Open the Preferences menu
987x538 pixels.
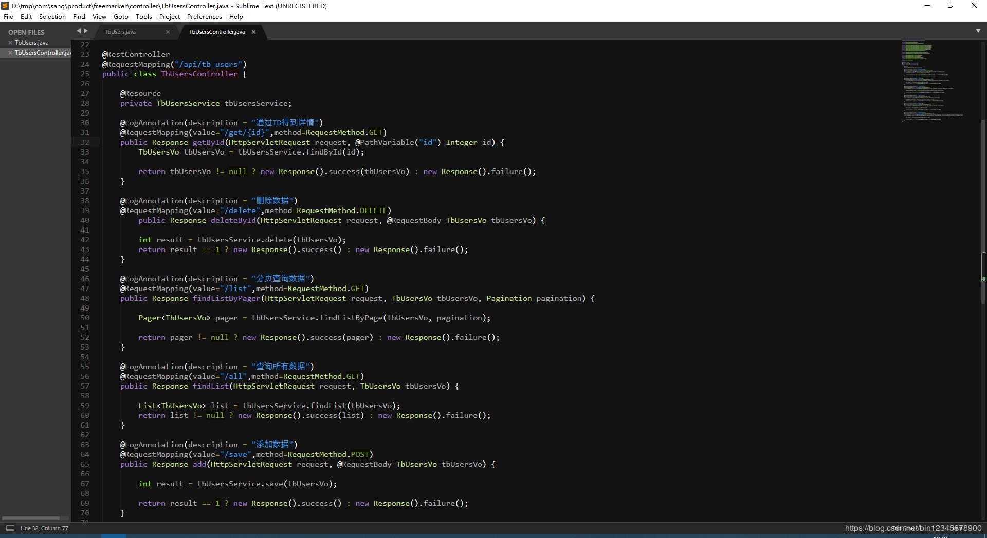pyautogui.click(x=205, y=17)
